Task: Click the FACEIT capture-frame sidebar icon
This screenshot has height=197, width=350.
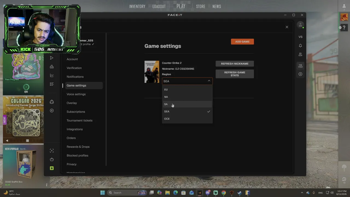Action: 52,151
